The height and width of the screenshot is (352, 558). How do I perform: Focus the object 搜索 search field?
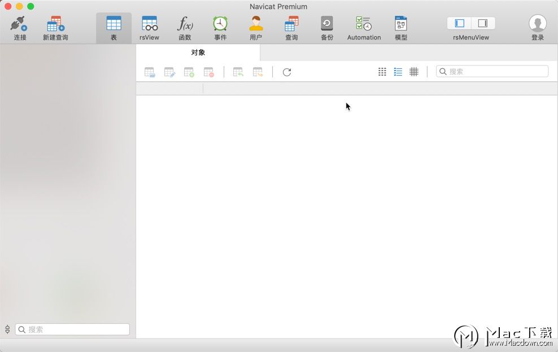point(492,72)
